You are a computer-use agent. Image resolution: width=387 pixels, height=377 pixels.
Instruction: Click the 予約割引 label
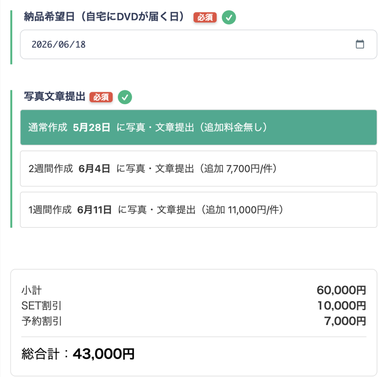click(x=42, y=321)
